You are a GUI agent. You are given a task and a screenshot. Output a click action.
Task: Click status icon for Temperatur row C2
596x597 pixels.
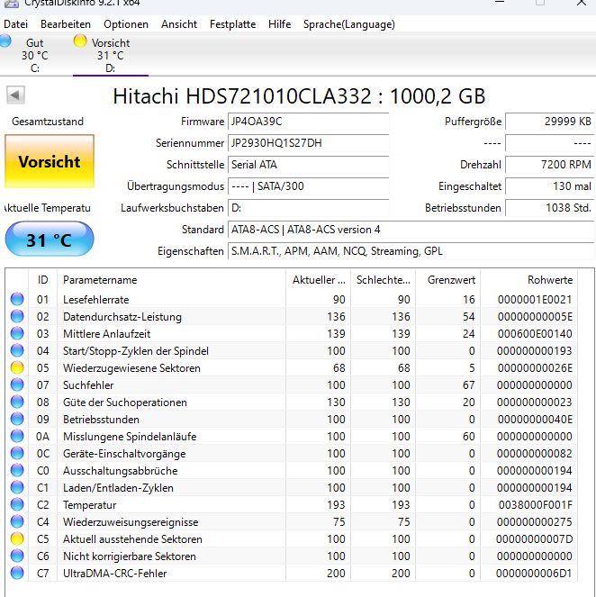click(x=17, y=505)
